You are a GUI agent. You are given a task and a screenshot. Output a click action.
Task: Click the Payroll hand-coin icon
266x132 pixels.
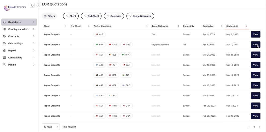point(5,51)
